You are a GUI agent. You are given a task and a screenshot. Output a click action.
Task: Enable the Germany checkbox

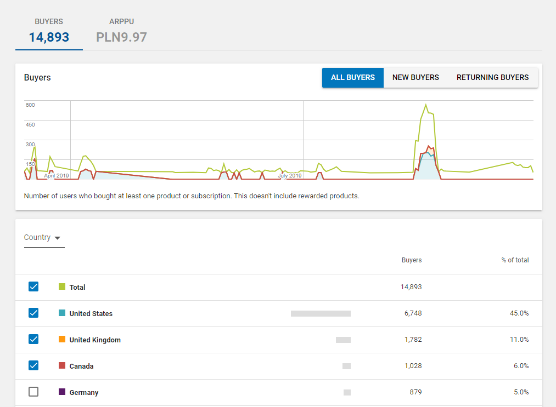(33, 392)
